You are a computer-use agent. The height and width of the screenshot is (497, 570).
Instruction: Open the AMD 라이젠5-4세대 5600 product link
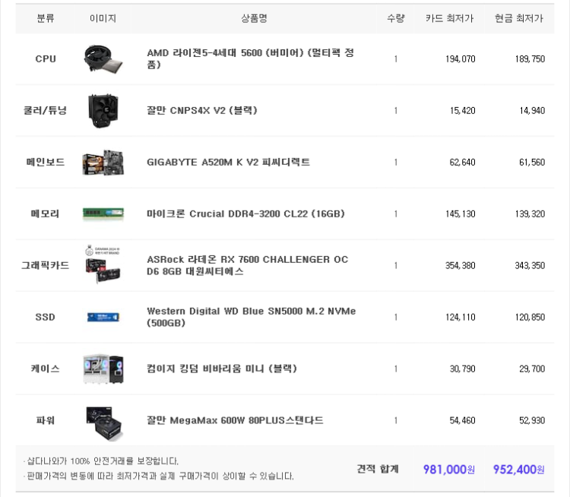click(x=250, y=59)
